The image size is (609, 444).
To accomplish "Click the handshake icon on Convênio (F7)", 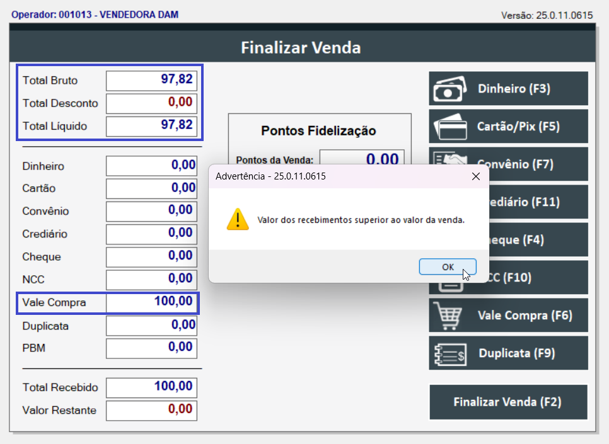I will coord(451,158).
